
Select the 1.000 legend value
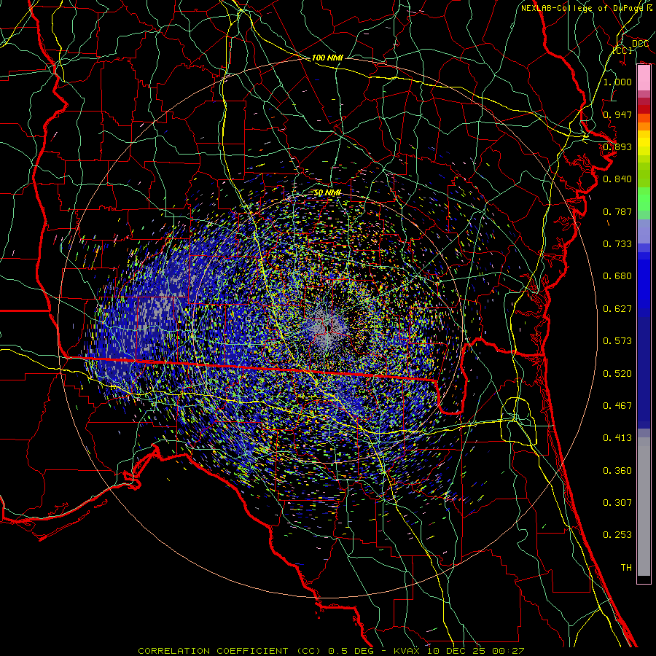click(x=617, y=82)
